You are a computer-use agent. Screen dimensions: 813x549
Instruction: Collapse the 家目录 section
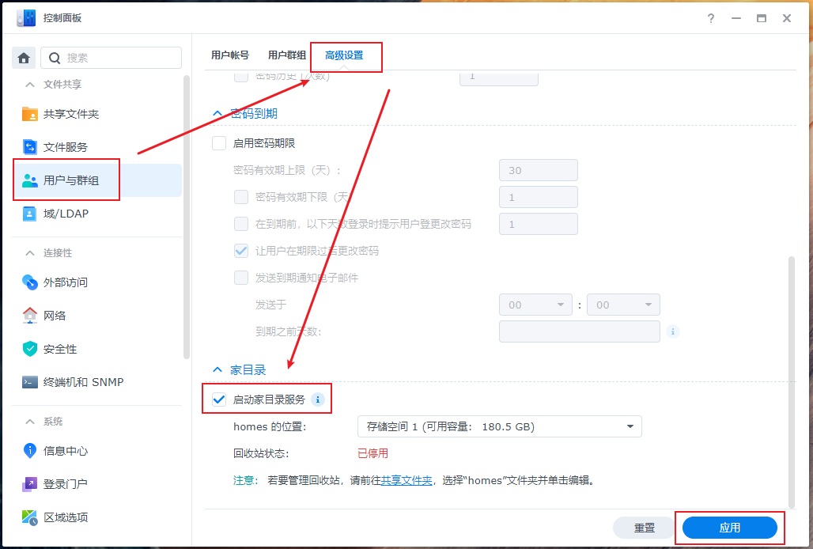coord(217,370)
